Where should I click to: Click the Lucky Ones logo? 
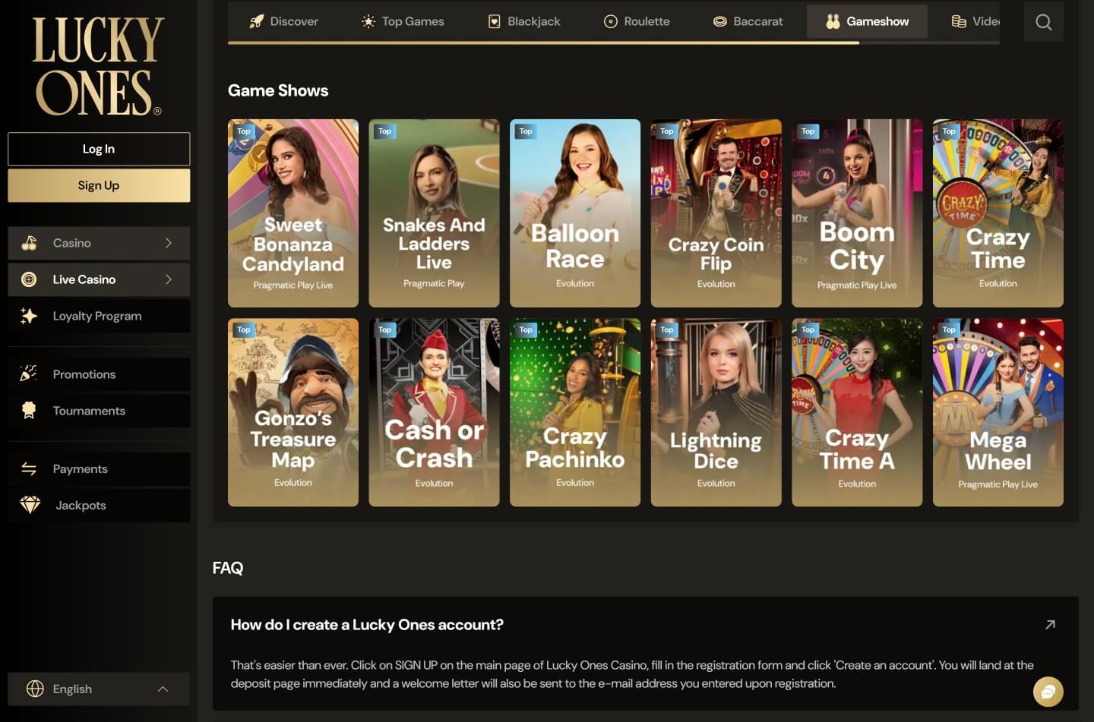(x=97, y=65)
